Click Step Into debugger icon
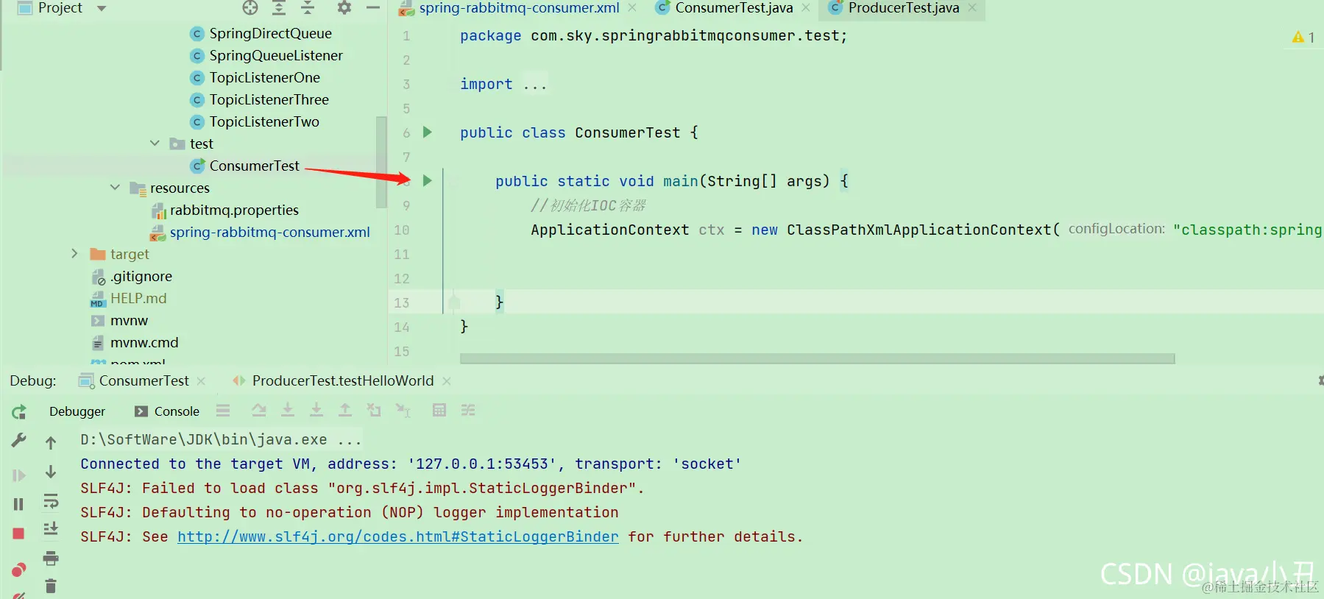This screenshot has width=1324, height=599. (288, 411)
